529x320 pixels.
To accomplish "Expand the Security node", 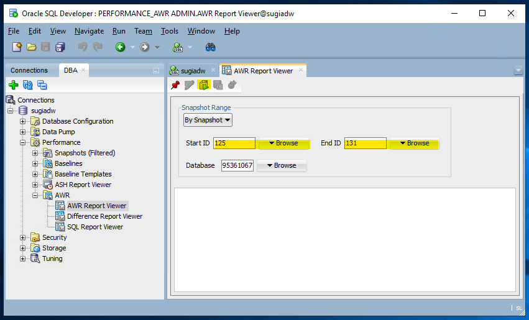I will click(22, 238).
